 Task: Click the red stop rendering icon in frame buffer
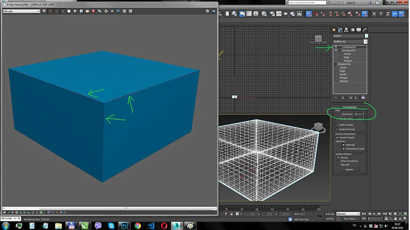click(x=93, y=11)
